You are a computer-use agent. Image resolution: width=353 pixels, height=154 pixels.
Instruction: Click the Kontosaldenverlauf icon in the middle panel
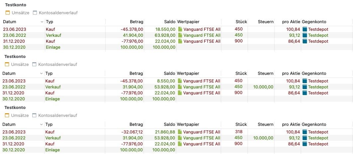[35, 64]
